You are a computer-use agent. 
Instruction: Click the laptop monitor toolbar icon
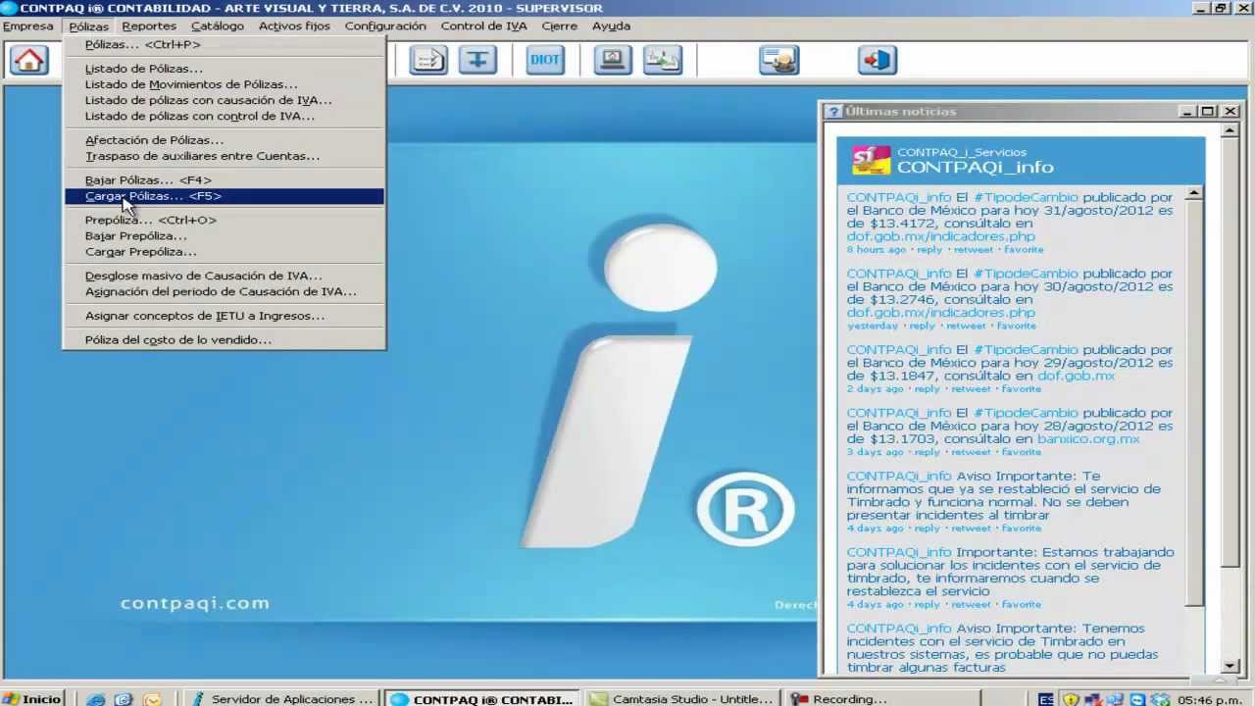pos(613,60)
